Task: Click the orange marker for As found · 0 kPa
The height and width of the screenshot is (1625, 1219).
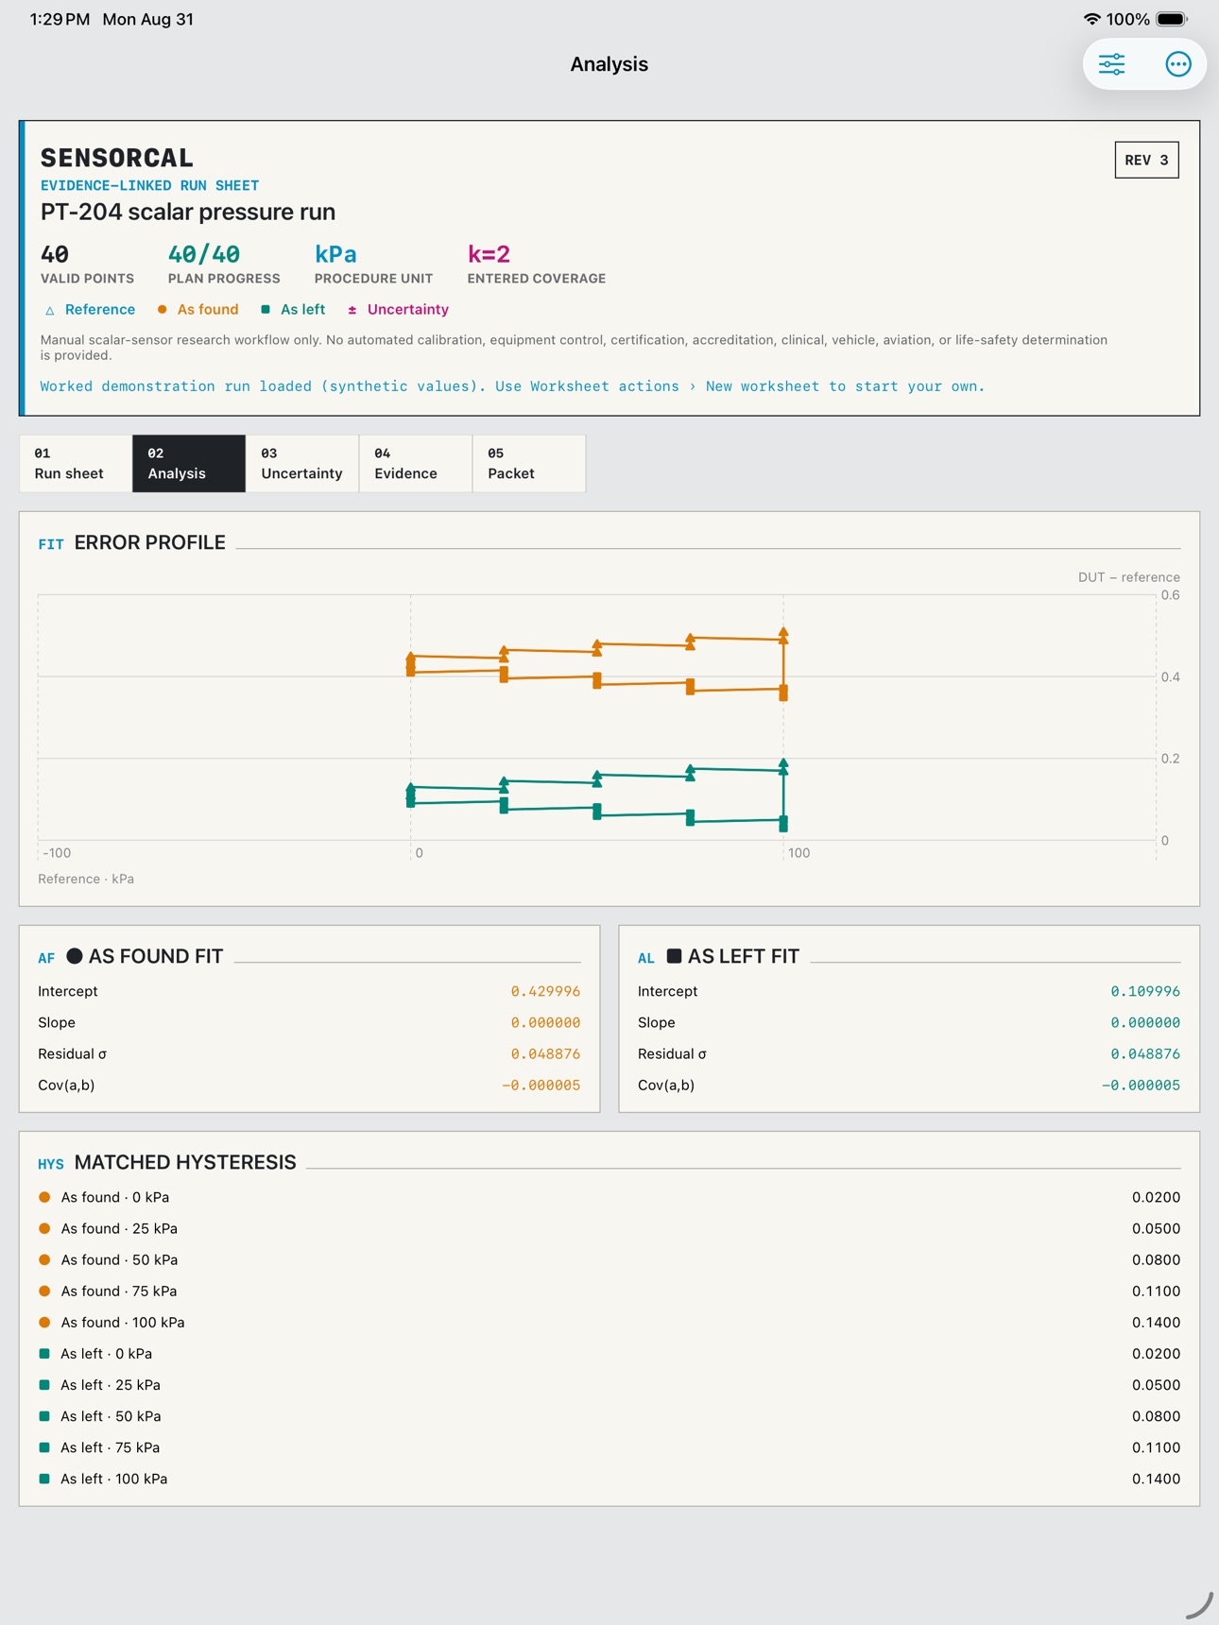Action: point(44,1197)
